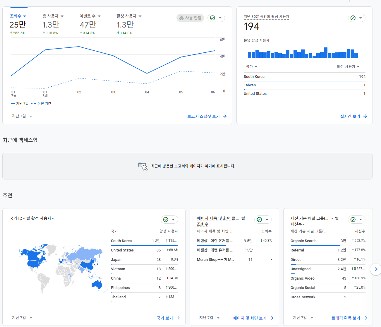
Task: Toggle the 사용 안함 insights pill
Action: pyautogui.click(x=190, y=18)
